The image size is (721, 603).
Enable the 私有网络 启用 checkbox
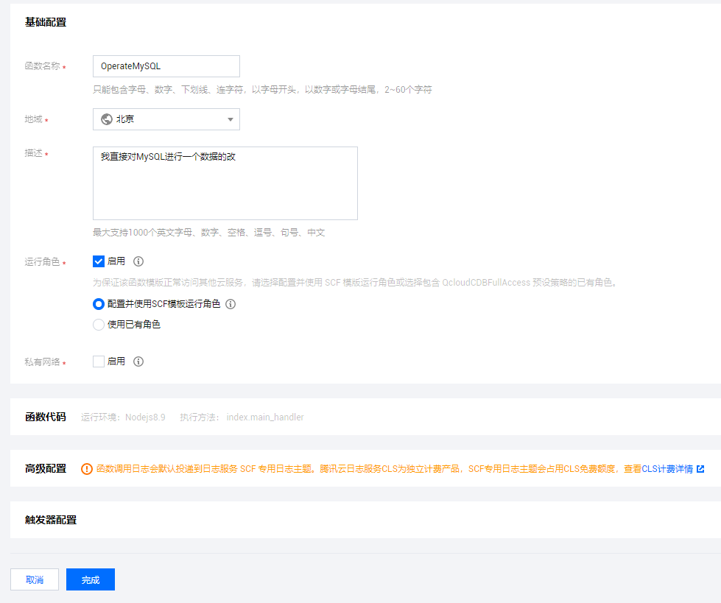98,361
